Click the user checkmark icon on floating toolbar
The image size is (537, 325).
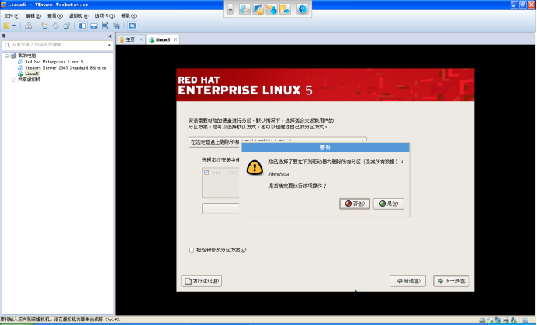[244, 9]
